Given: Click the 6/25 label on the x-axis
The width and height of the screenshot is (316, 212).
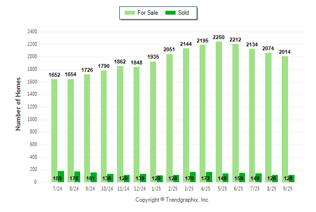Looking at the screenshot, I should 239,187.
